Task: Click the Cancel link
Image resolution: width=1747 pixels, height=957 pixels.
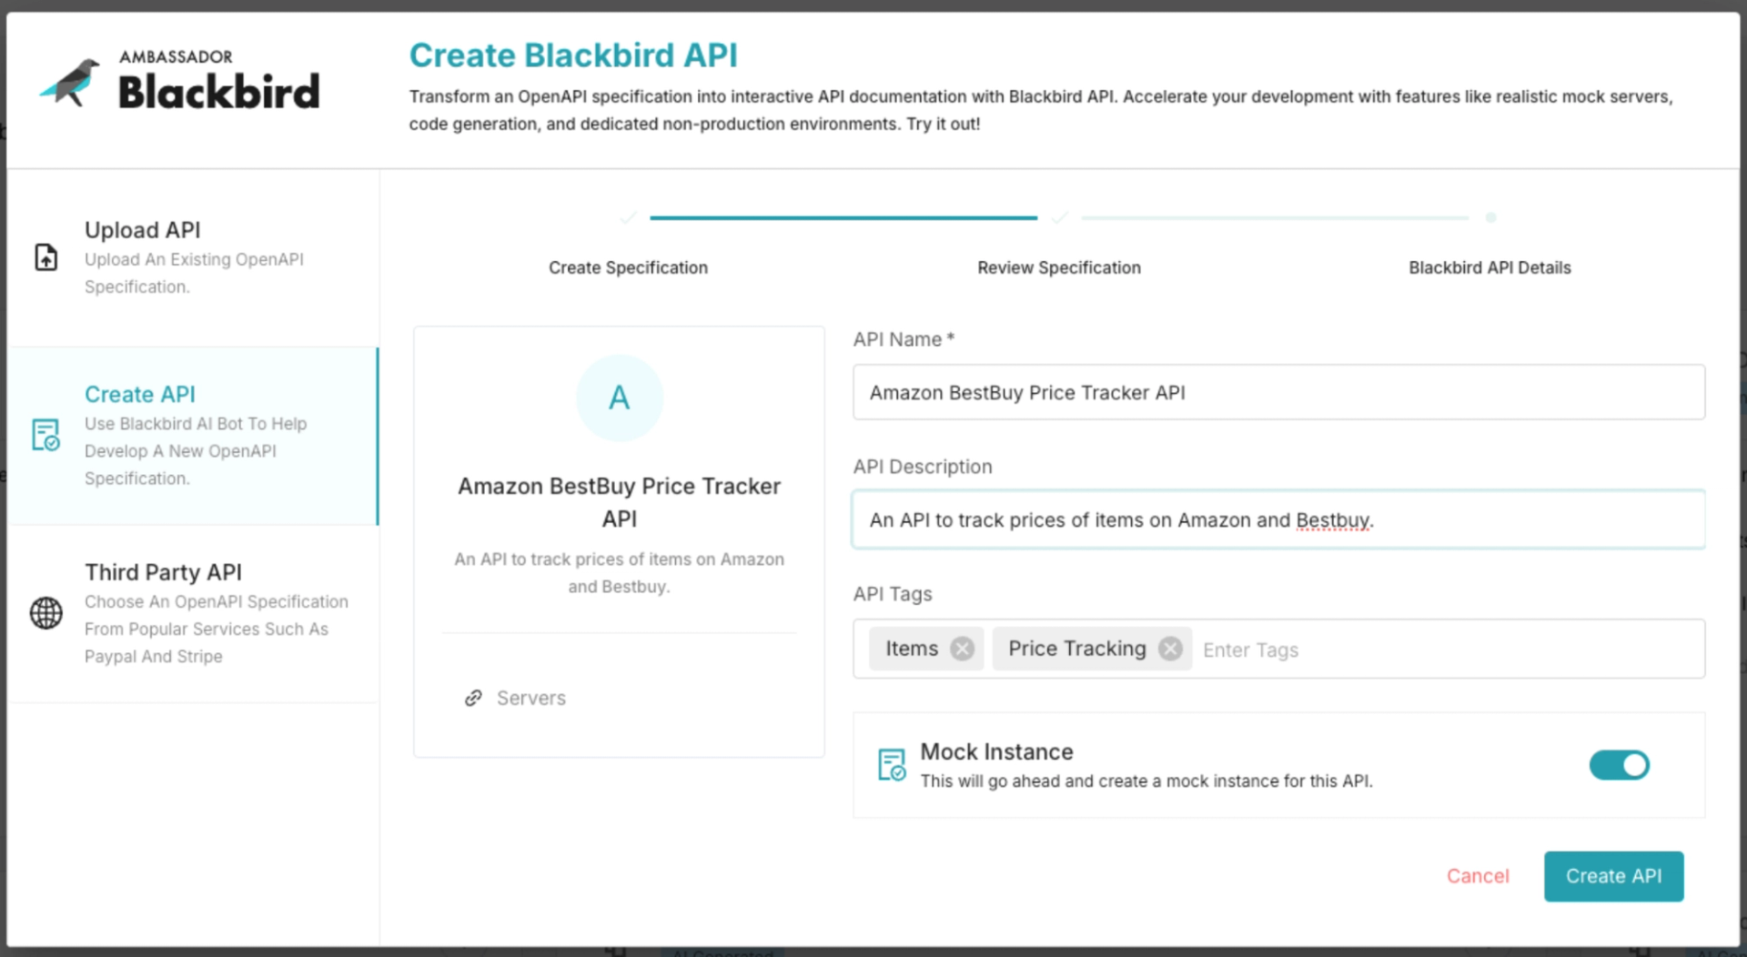Action: coord(1478,876)
